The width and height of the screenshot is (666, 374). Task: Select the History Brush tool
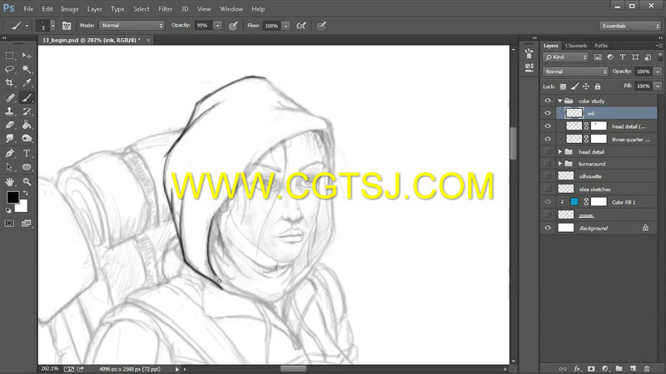coord(27,111)
